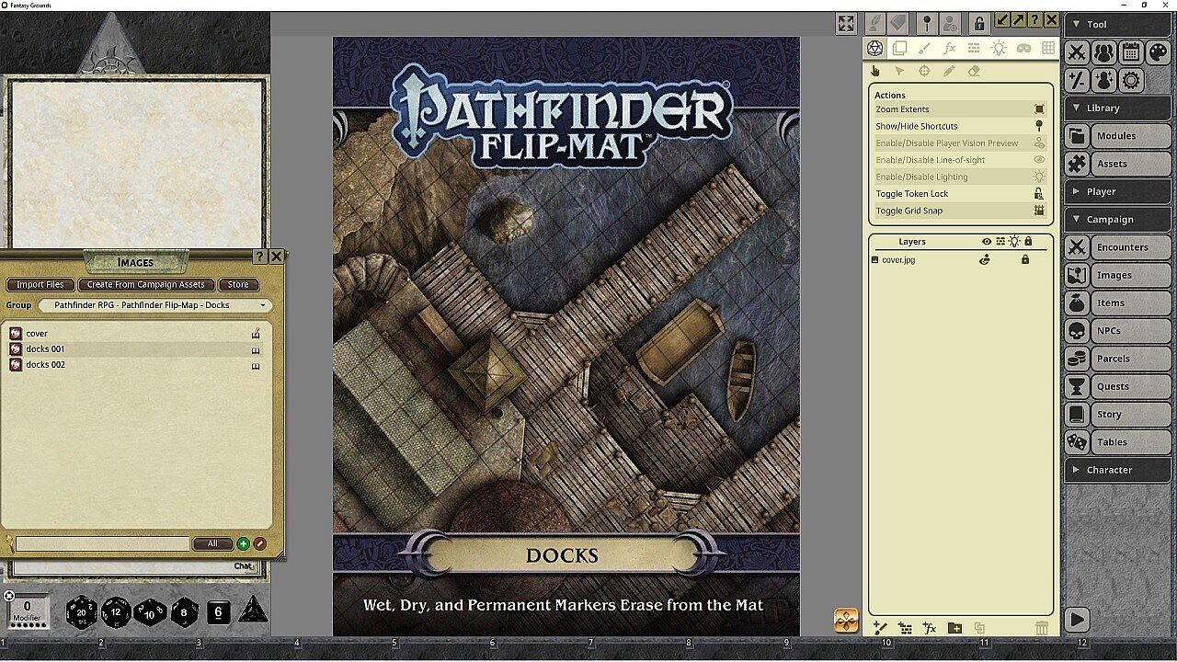Image resolution: width=1177 pixels, height=662 pixels.
Task: Click the shortcut pin icon in image toolbar
Action: tap(927, 23)
